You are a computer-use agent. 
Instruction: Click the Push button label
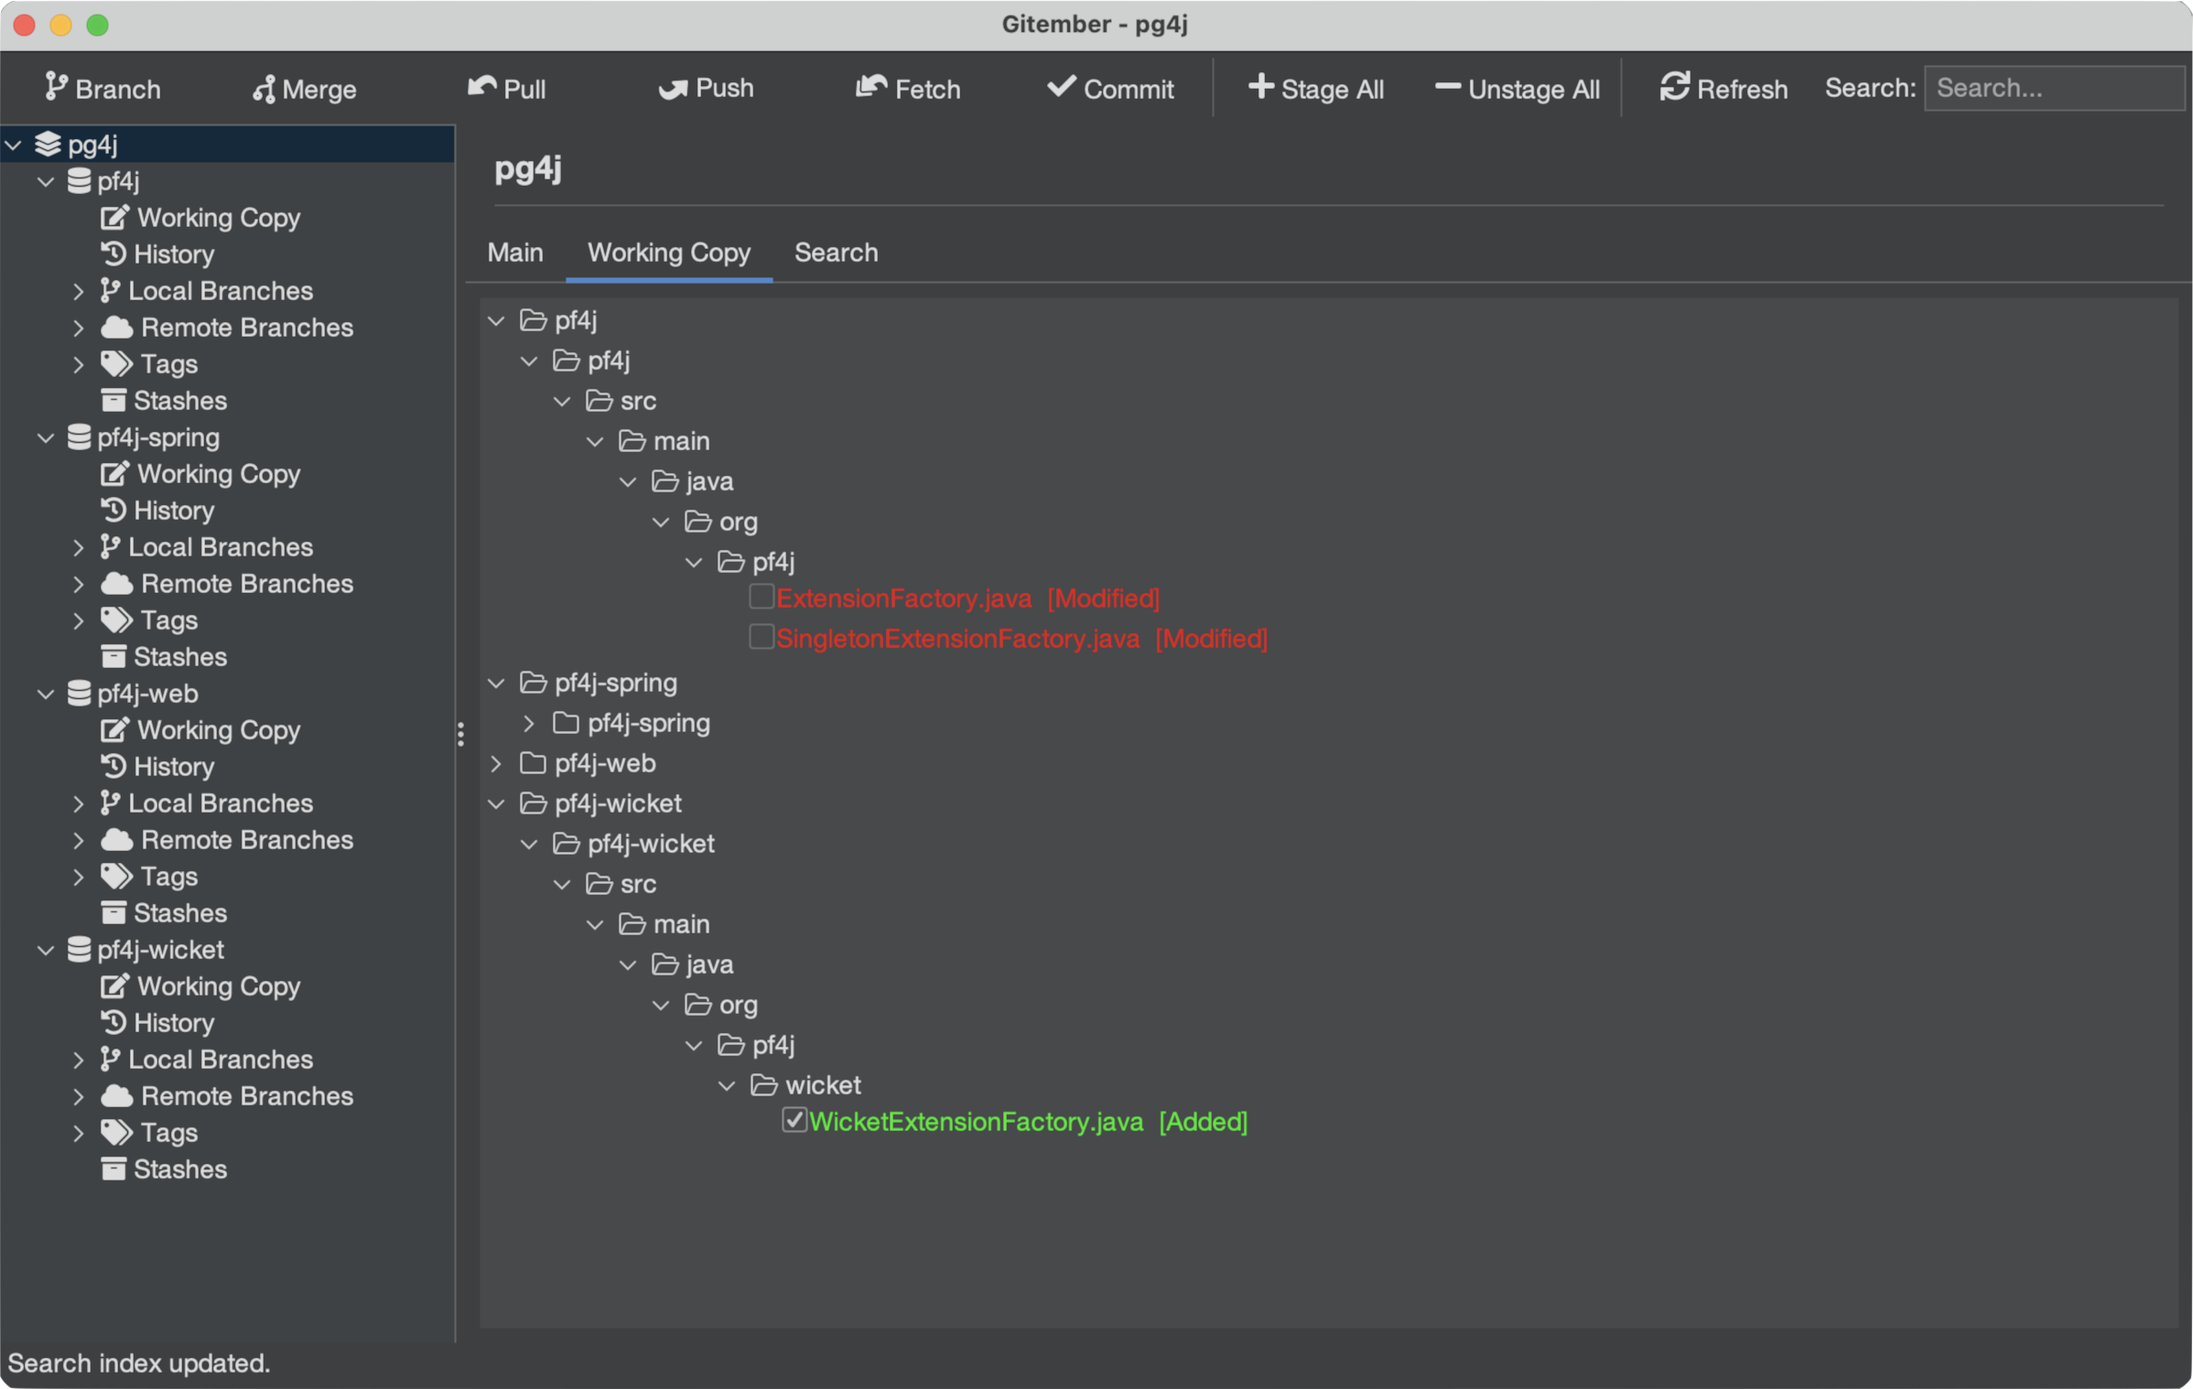pyautogui.click(x=725, y=88)
